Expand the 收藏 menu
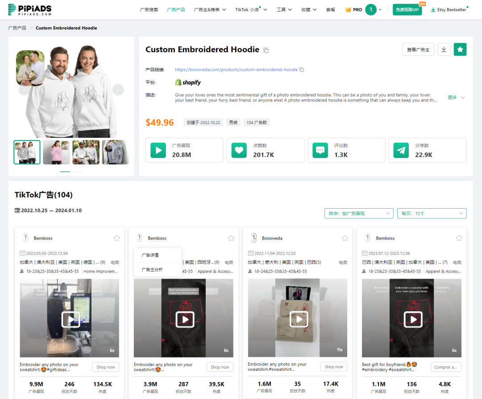 pos(309,9)
